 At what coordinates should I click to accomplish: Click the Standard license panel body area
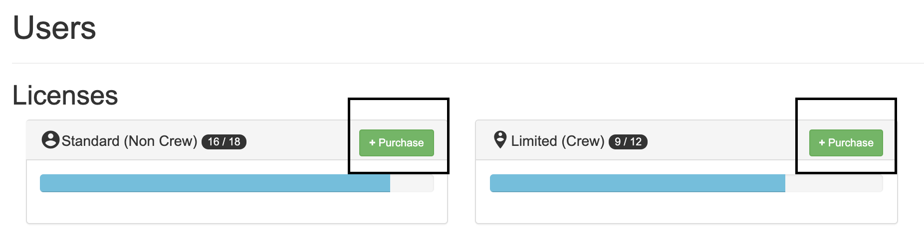(237, 192)
